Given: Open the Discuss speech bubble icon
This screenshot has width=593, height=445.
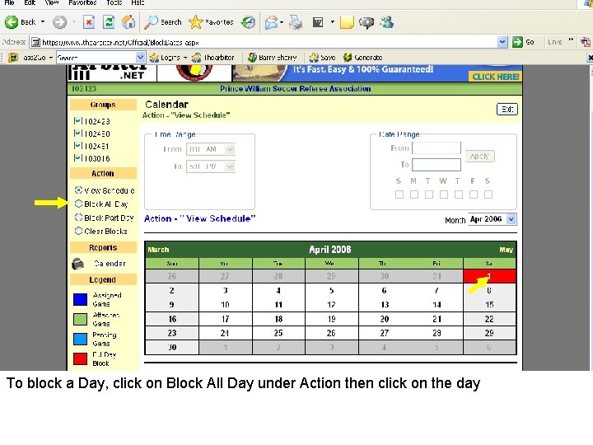Looking at the screenshot, I should [x=366, y=22].
